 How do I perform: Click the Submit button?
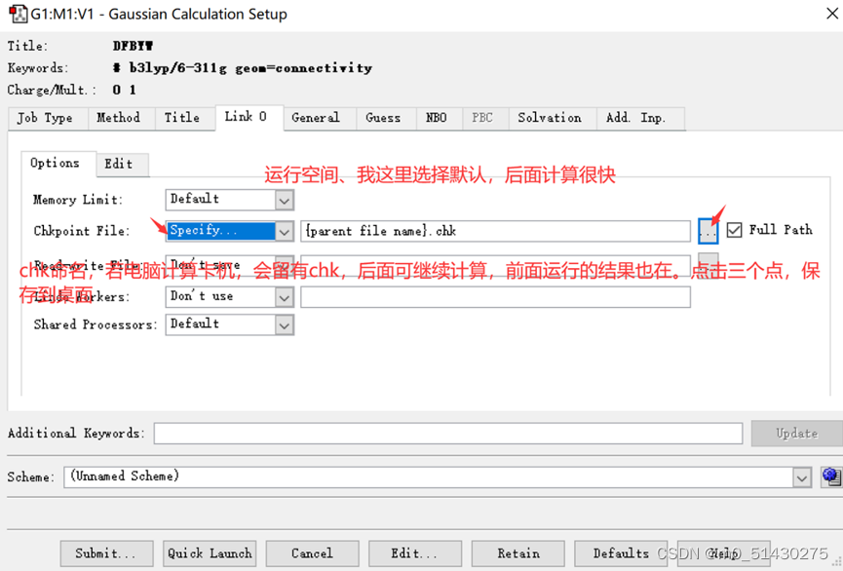click(106, 552)
